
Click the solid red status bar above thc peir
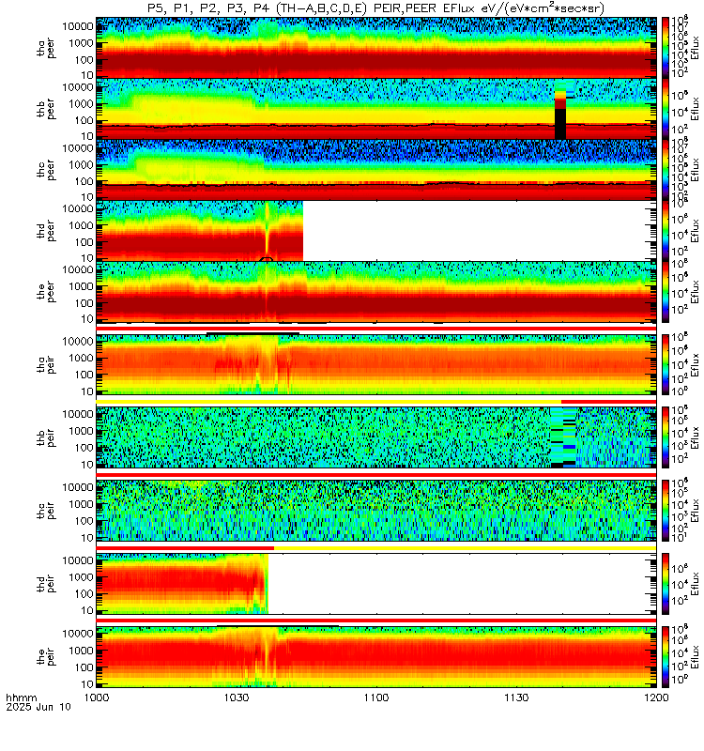point(376,475)
